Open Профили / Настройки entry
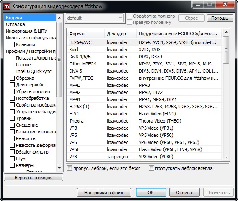The width and height of the screenshot is (238, 201). (x=31, y=51)
